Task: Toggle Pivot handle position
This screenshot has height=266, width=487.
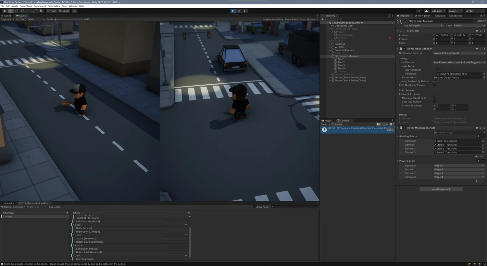Action: click(x=52, y=11)
